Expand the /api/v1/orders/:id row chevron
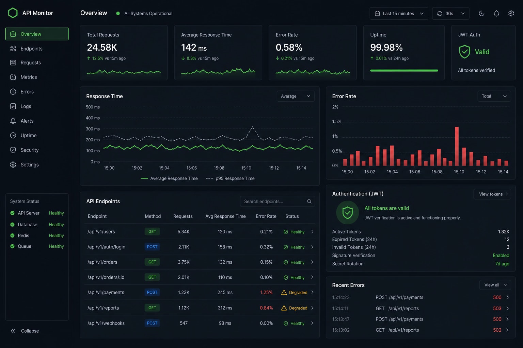Viewport: 523px width, 348px height. tap(312, 277)
